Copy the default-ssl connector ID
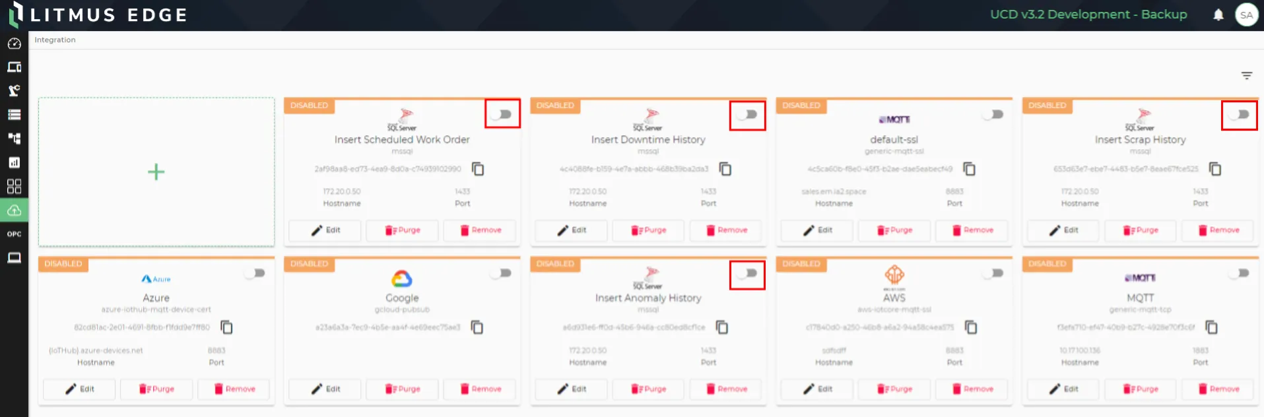Screen dimensions: 1264x417 tap(969, 169)
